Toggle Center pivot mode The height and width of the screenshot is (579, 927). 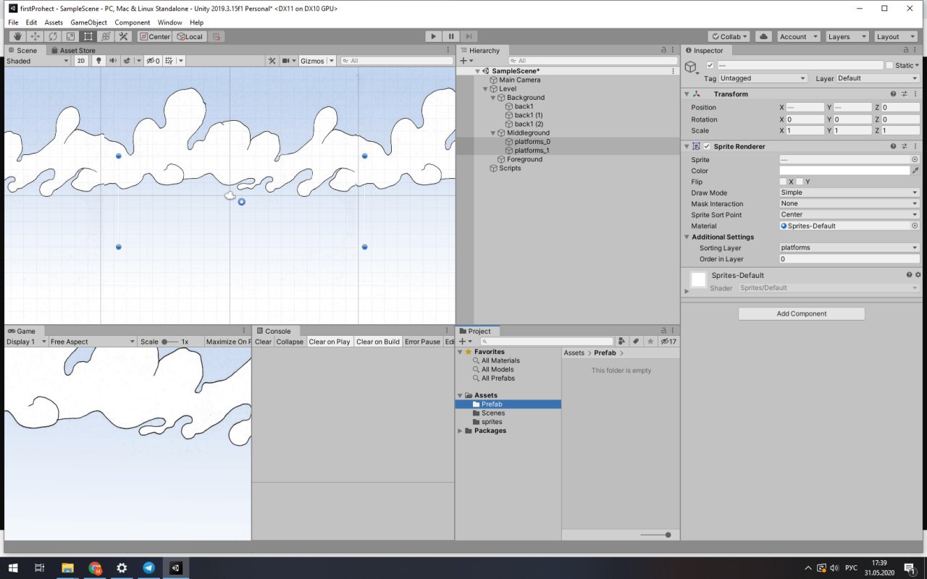(154, 36)
